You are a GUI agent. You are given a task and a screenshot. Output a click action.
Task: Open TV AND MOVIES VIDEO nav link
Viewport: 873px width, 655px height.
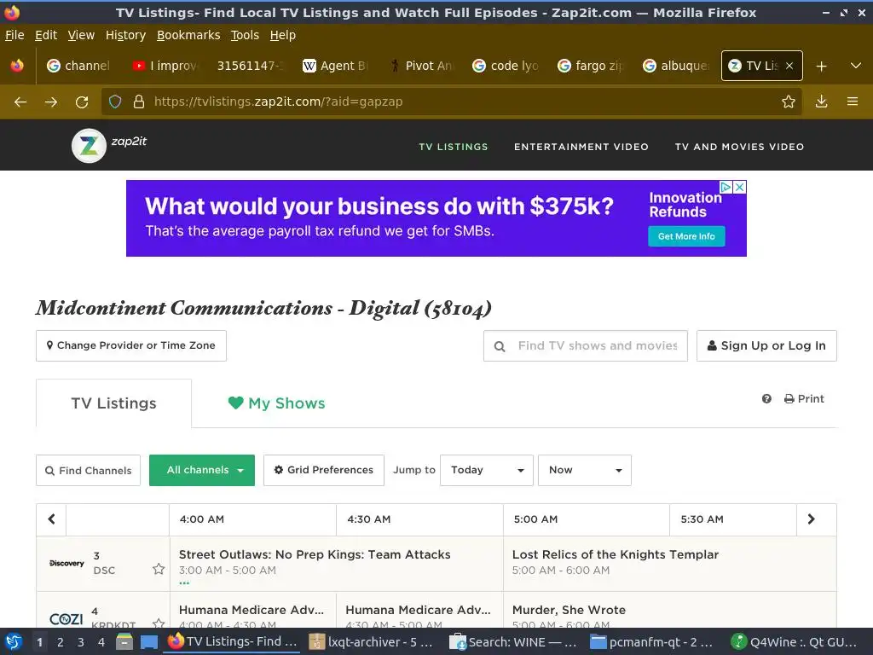click(739, 147)
